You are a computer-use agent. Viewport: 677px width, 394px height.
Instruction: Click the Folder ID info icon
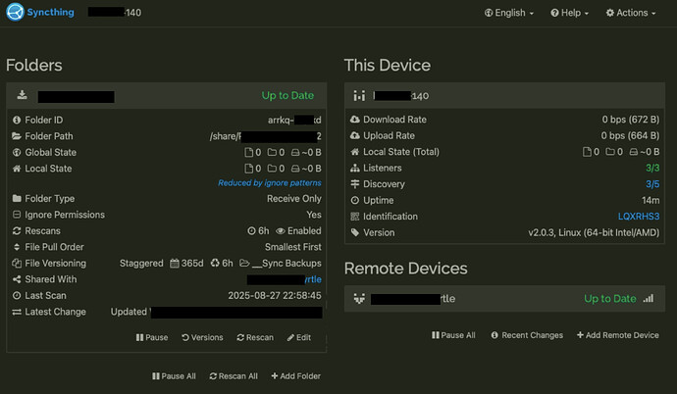pyautogui.click(x=17, y=120)
